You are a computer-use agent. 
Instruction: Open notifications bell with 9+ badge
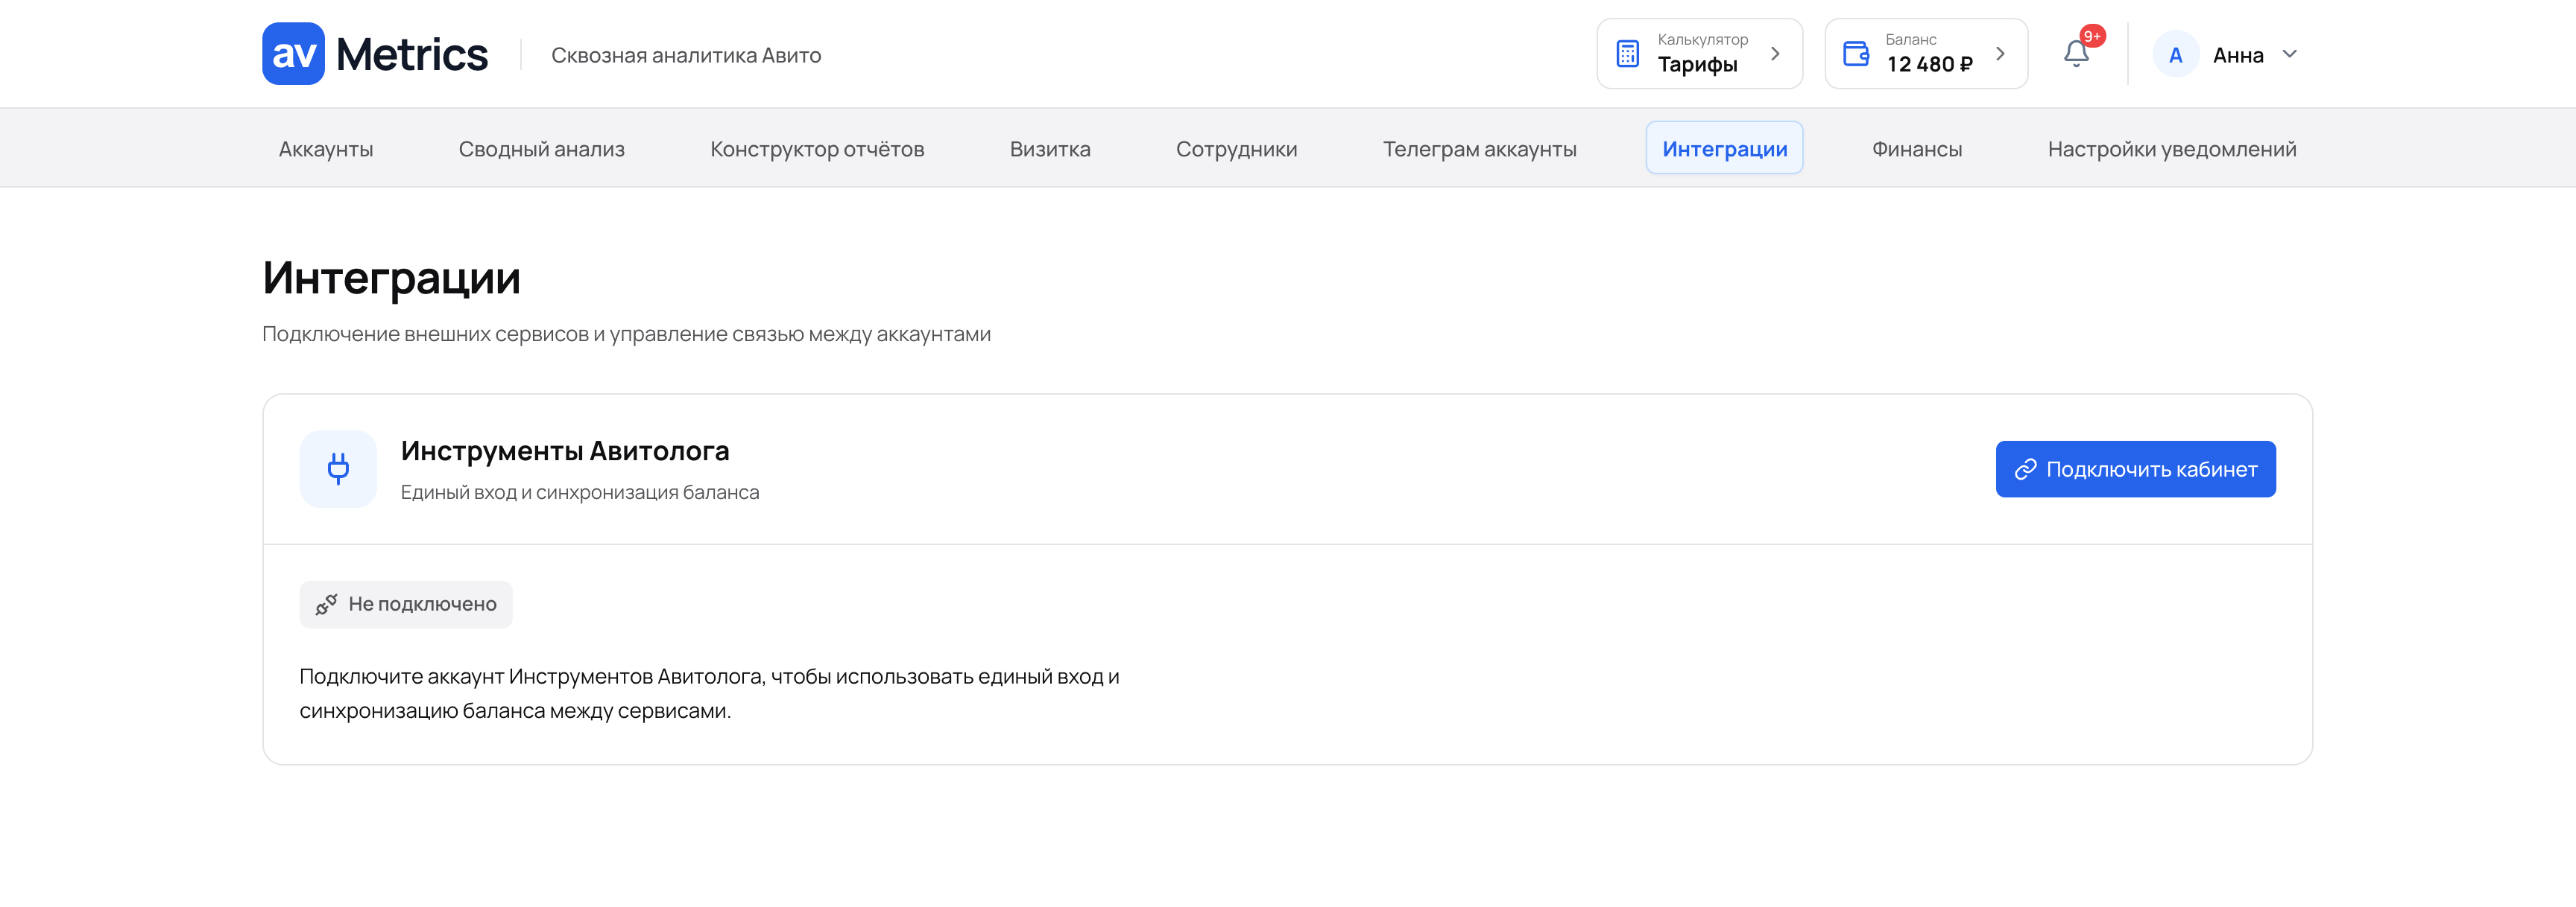(x=2077, y=53)
